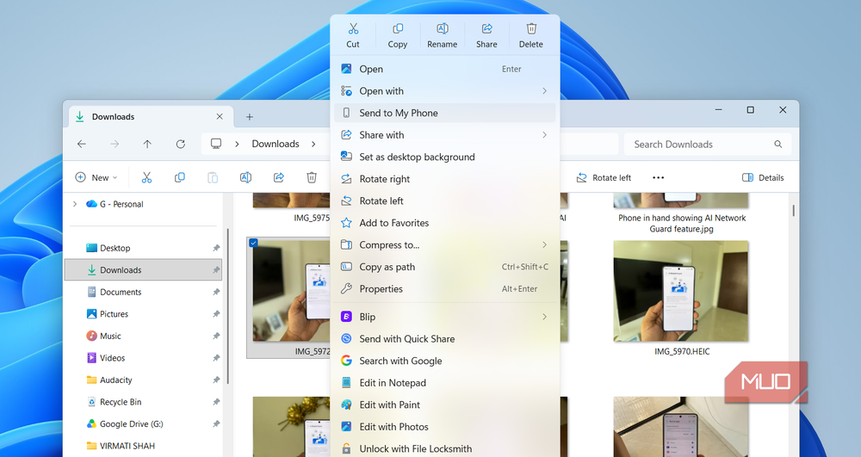The height and width of the screenshot is (457, 861).
Task: Click the toolbar Share icon
Action: point(278,177)
